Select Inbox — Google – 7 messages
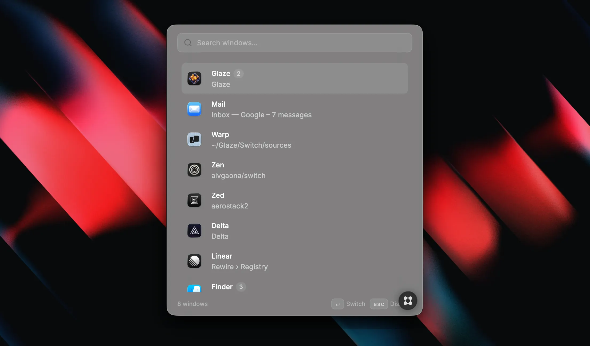This screenshot has width=590, height=346. click(261, 115)
